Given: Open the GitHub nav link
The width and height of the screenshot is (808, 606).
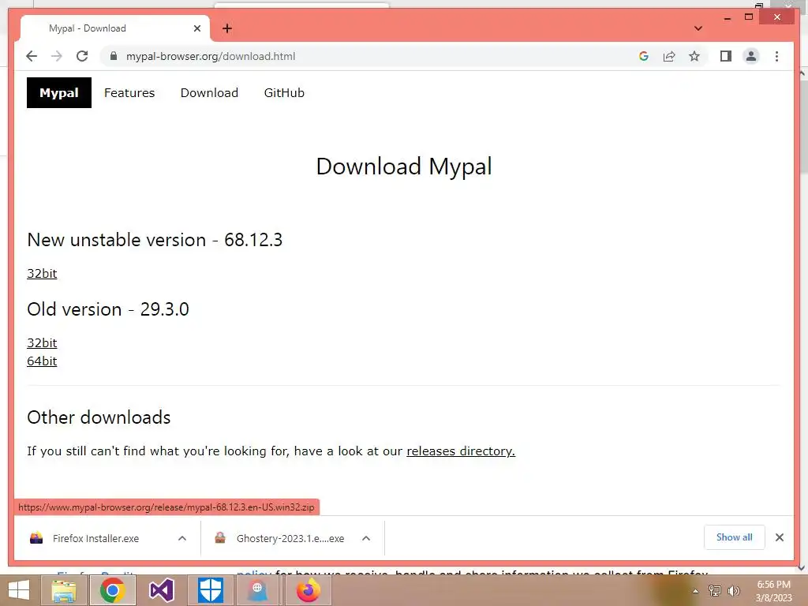Looking at the screenshot, I should coord(284,93).
